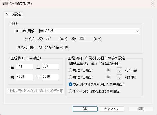Image resolution: width=157 pixels, height=115 pixels.
Task: Open the CDPMの用紙 paper dropdown
Action: tap(89, 31)
